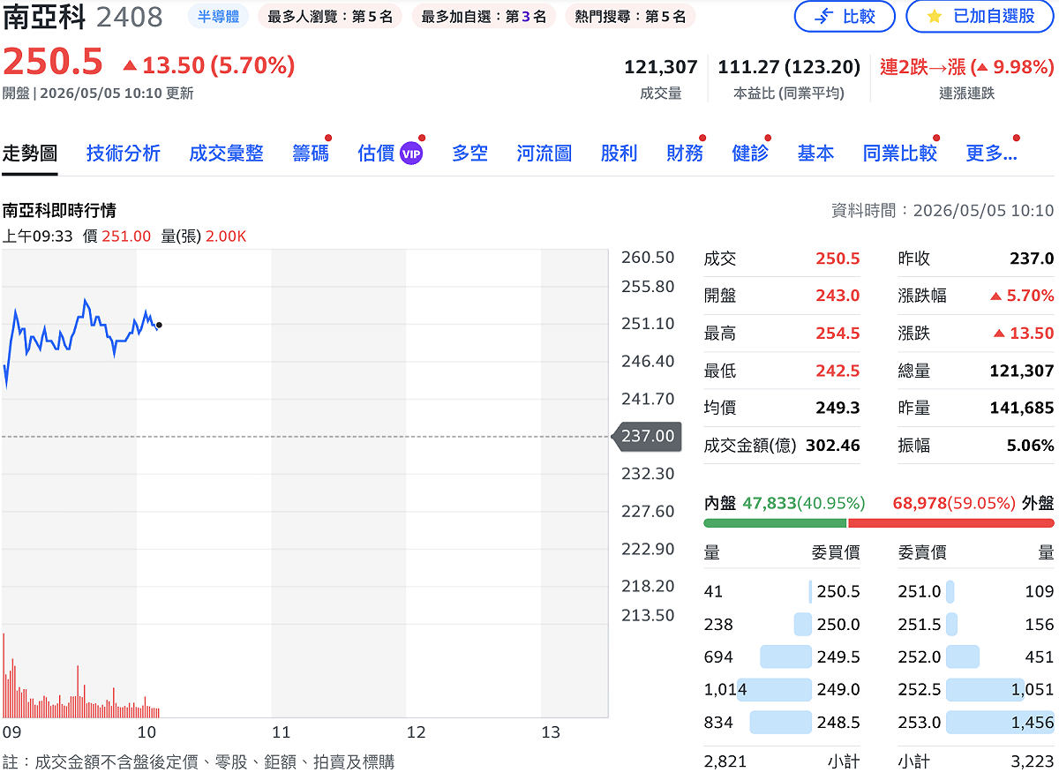This screenshot has width=1059, height=780.
Task: Open the 成交彙整 tab
Action: coord(226,154)
